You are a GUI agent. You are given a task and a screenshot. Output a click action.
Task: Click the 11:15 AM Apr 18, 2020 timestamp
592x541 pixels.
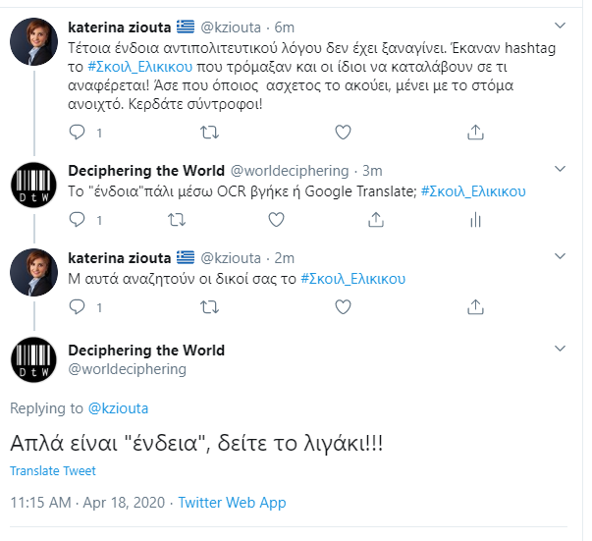tap(89, 503)
